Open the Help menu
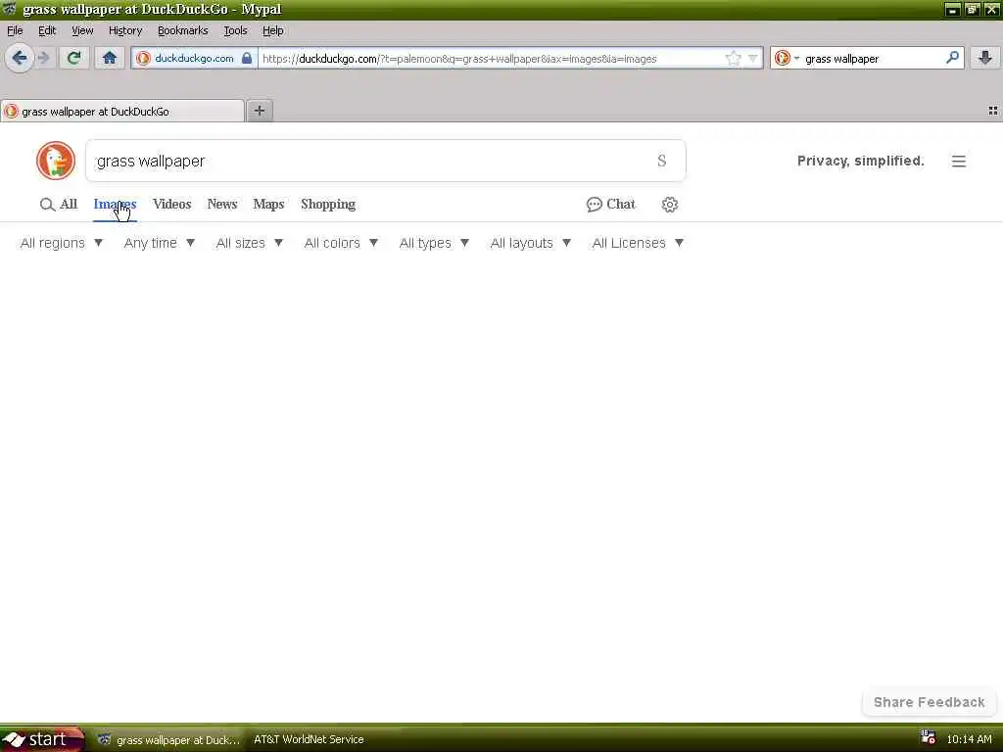The width and height of the screenshot is (1003, 752). (272, 30)
